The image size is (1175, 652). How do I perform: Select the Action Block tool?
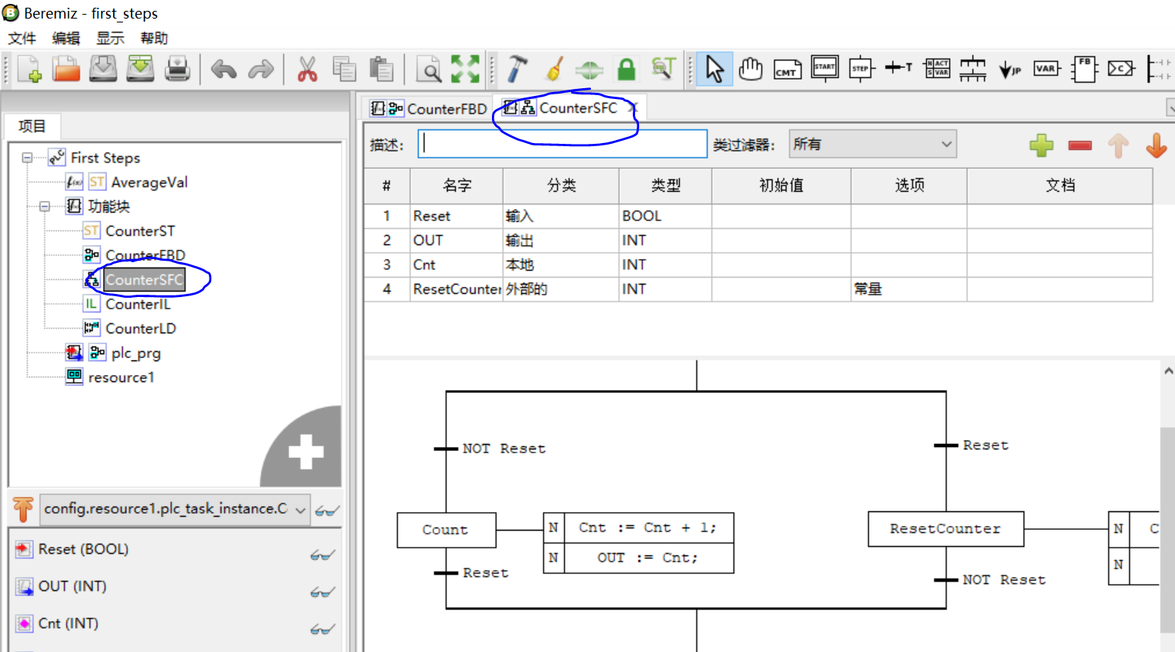coord(936,68)
